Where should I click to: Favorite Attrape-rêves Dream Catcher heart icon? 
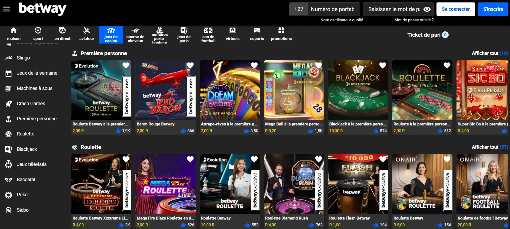(254, 65)
